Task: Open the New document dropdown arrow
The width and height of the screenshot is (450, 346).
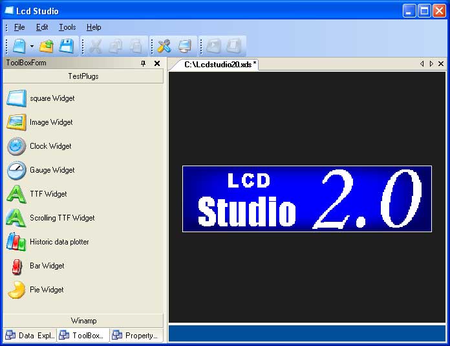Action: coord(32,46)
